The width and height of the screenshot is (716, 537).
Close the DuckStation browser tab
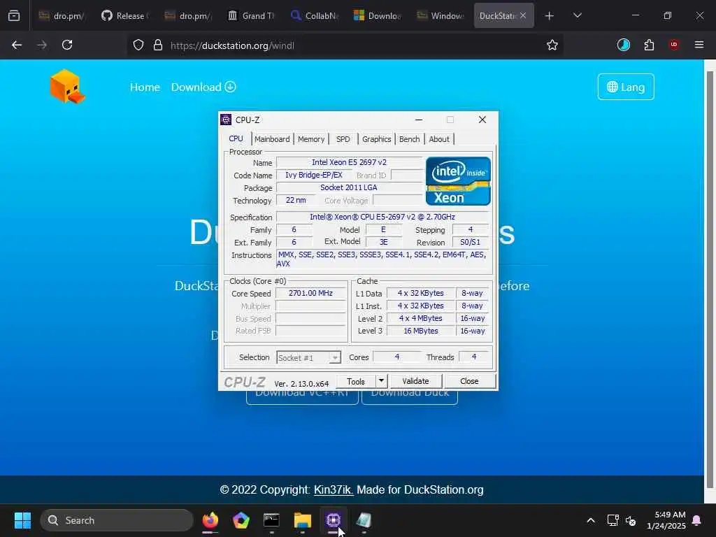coord(523,15)
